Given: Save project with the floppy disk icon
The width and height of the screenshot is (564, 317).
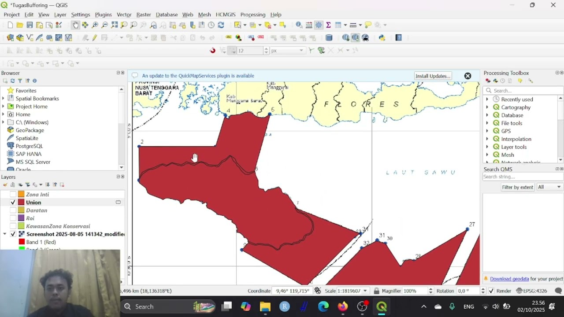Looking at the screenshot, I should coord(30,25).
